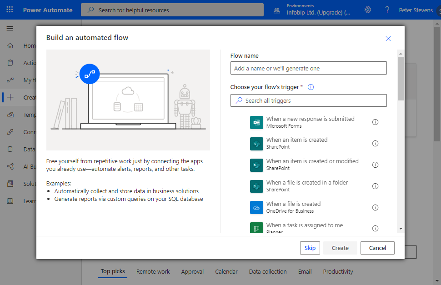
Task: Select the Planner task trigger icon
Action: (x=256, y=228)
